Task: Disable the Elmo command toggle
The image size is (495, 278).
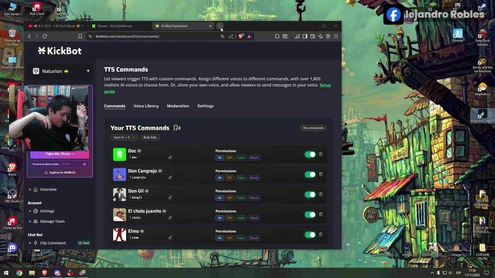Action: (310, 235)
